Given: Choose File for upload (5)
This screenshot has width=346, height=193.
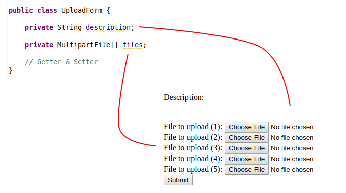Looking at the screenshot, I should [x=246, y=170].
